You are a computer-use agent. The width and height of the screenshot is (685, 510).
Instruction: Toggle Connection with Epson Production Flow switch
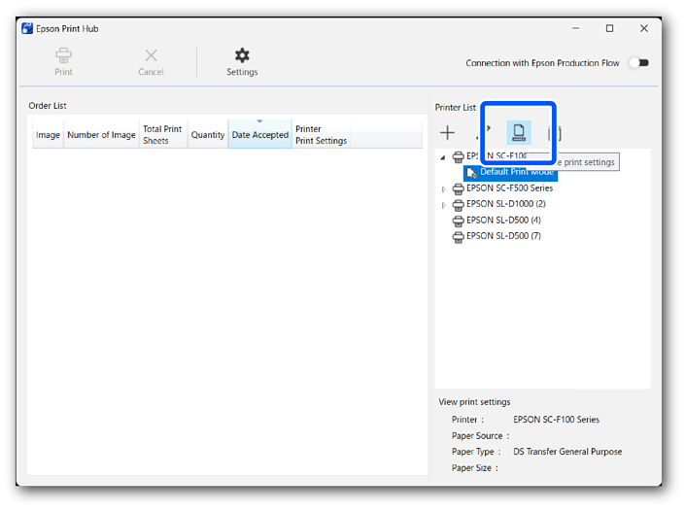[x=637, y=63]
